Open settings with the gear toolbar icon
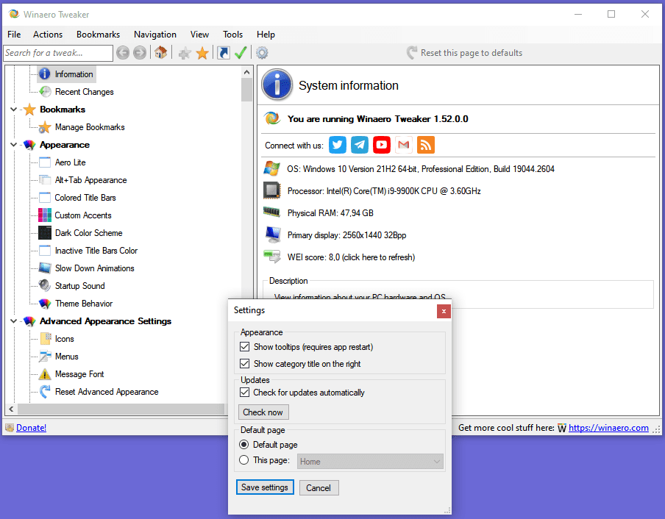 point(262,53)
